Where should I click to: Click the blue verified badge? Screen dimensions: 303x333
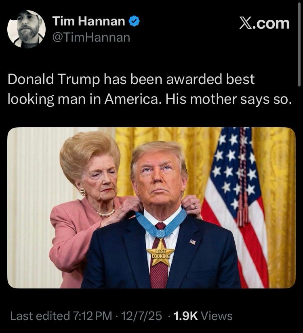tap(134, 21)
